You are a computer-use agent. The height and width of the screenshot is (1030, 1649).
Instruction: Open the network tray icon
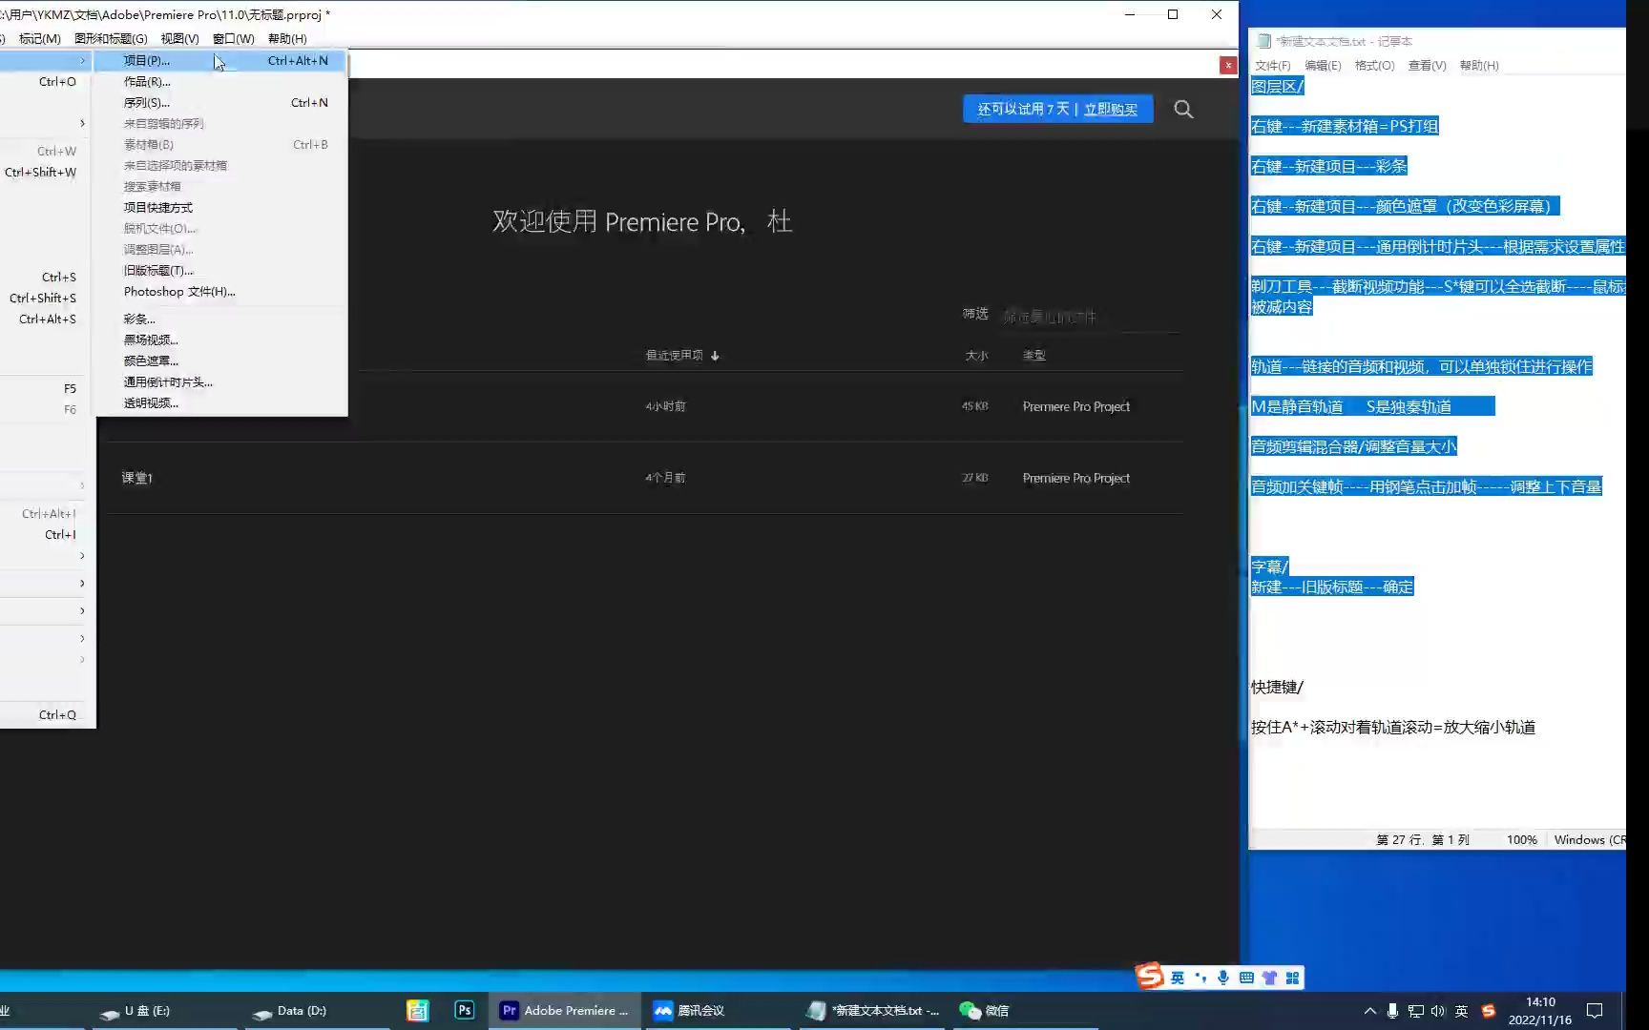(x=1415, y=1011)
